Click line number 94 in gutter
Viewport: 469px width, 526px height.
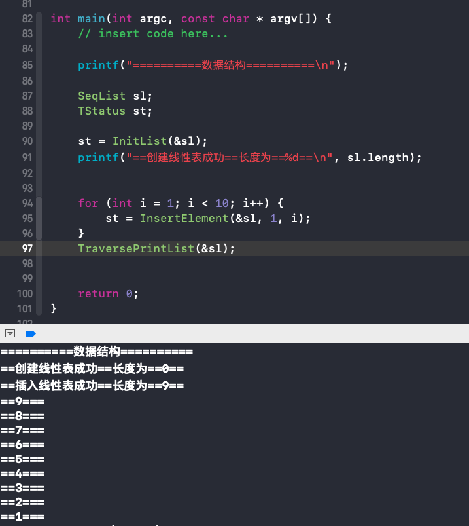27,203
